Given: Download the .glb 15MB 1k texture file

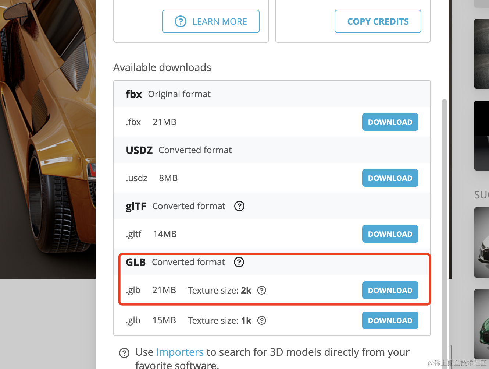Looking at the screenshot, I should pyautogui.click(x=390, y=320).
